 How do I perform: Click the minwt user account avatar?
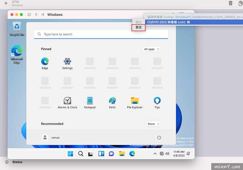pyautogui.click(x=45, y=137)
